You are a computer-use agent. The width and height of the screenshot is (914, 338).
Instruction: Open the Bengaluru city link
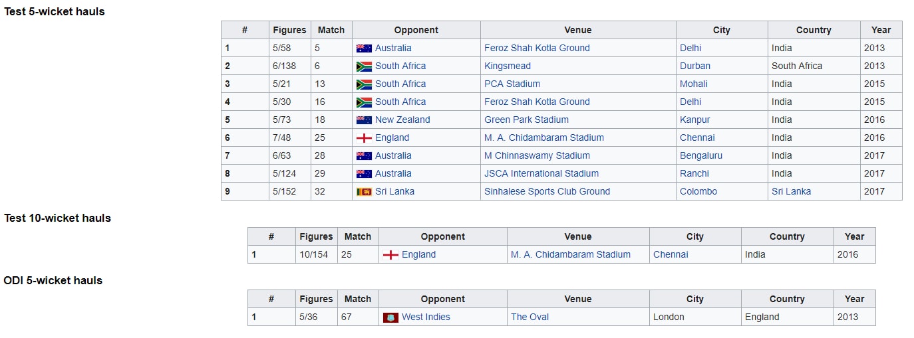(x=701, y=155)
